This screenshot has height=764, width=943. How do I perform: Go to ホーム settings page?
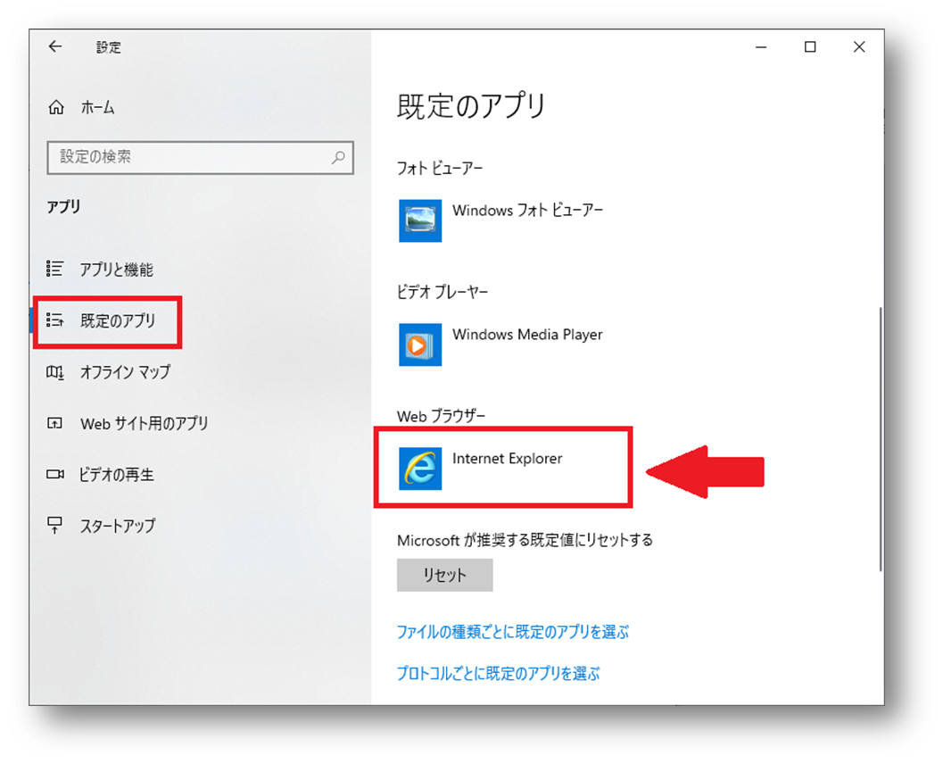tap(97, 108)
